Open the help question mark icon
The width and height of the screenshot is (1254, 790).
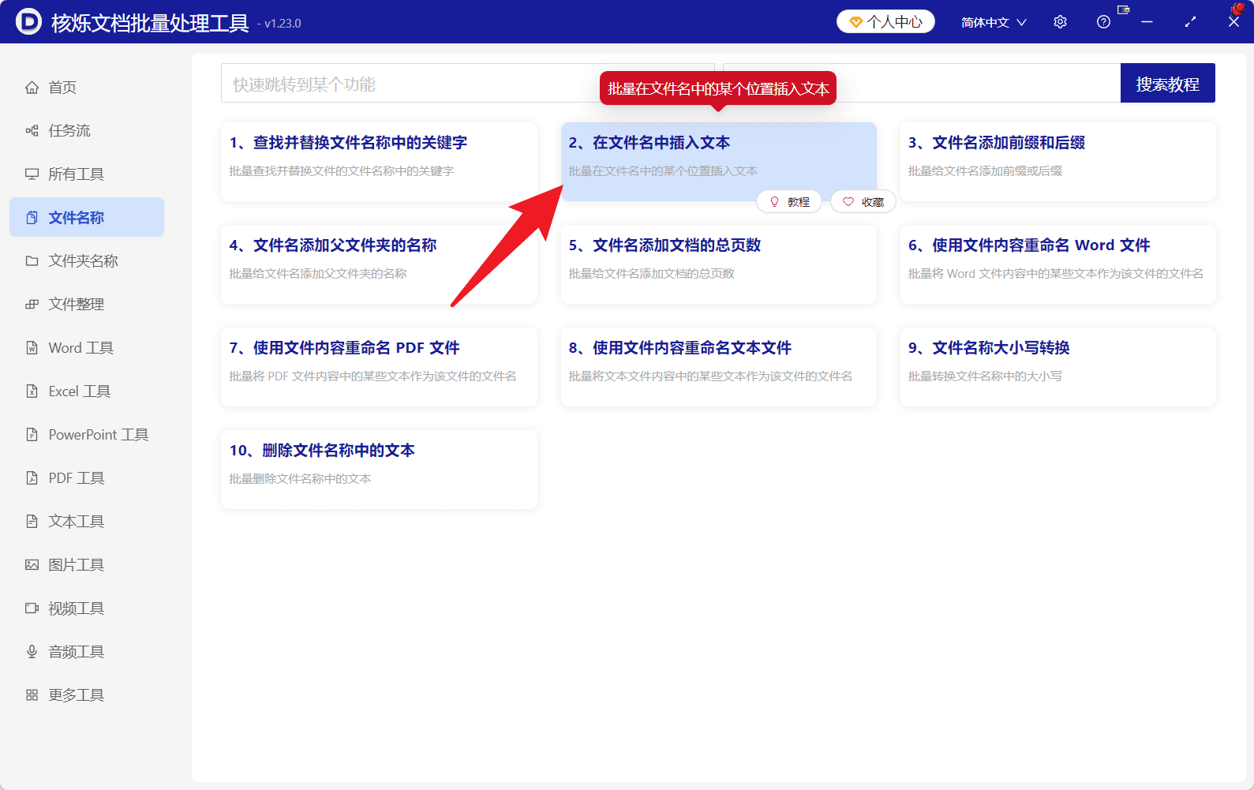pos(1103,22)
